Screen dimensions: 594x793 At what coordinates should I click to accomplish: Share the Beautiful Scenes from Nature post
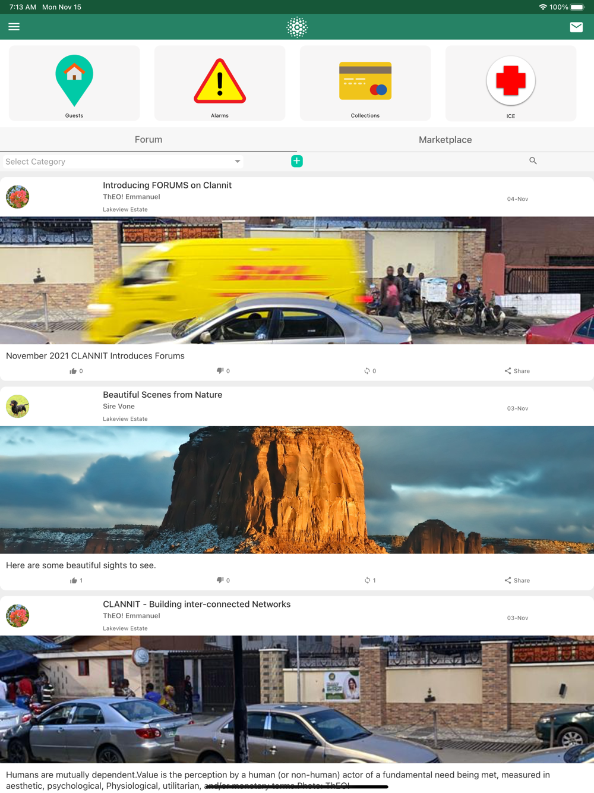click(x=517, y=580)
